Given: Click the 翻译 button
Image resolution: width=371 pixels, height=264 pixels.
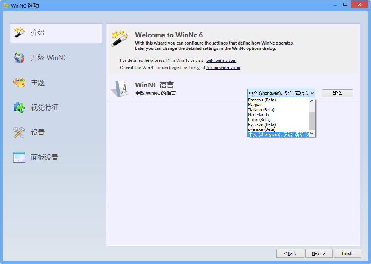Looking at the screenshot, I should (337, 93).
